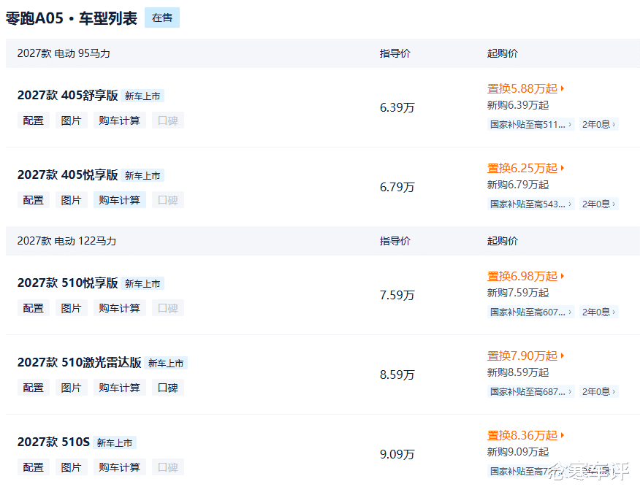Click 口碑 for 405舒享版
The image size is (640, 495).
point(168,120)
